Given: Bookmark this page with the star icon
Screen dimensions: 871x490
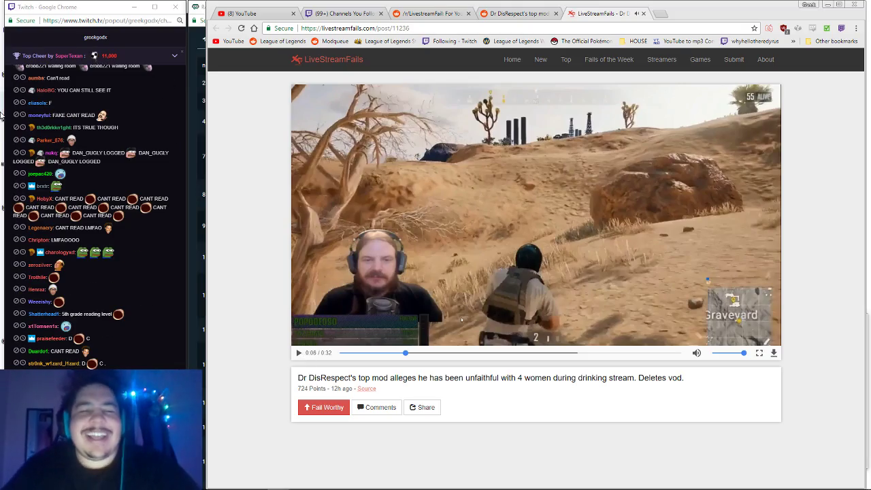Looking at the screenshot, I should point(754,28).
